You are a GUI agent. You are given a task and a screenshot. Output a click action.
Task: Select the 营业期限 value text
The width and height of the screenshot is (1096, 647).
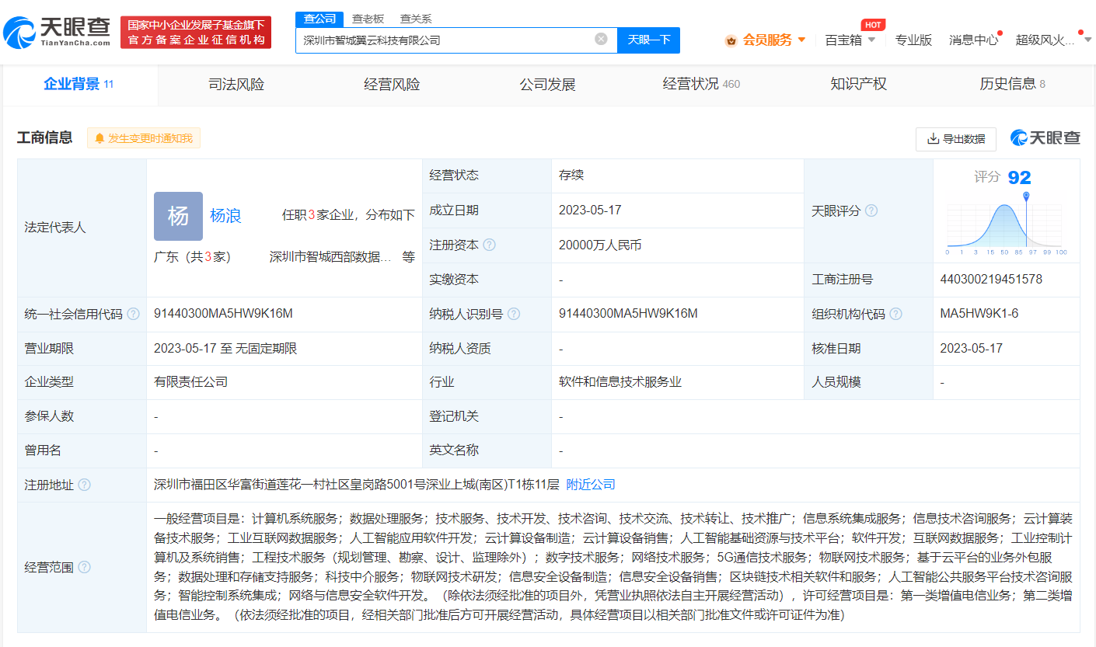pos(225,348)
